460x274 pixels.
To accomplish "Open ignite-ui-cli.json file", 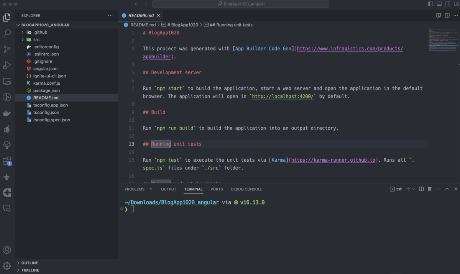I will pos(49,76).
